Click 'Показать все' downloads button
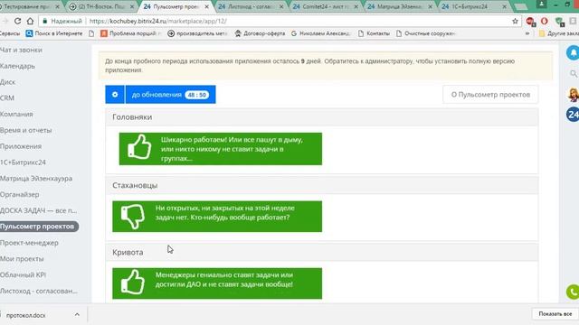This screenshot has width=579, height=325. pos(555,314)
